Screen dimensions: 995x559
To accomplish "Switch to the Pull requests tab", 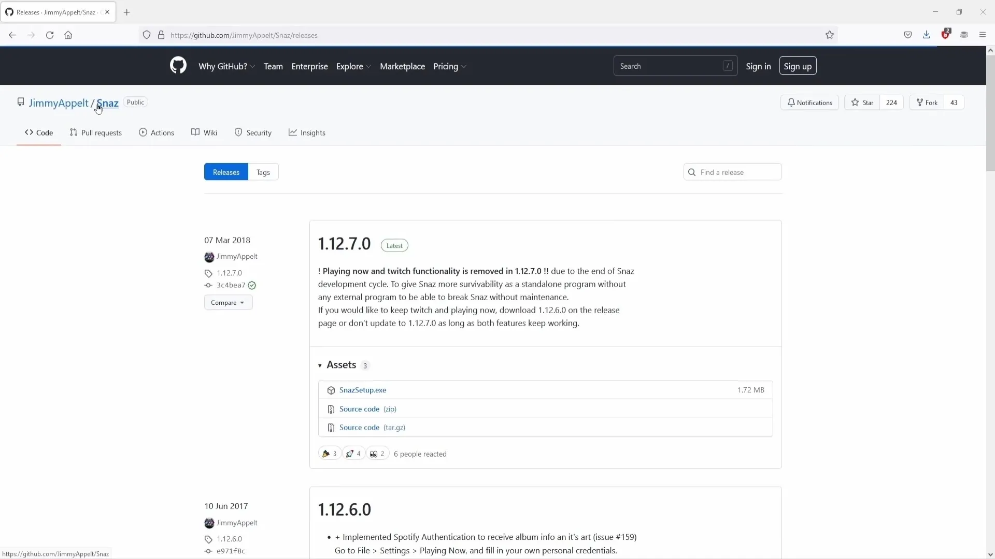I will pyautogui.click(x=96, y=133).
